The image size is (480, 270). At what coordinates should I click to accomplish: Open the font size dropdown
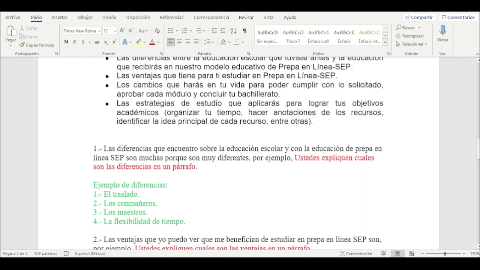[115, 31]
